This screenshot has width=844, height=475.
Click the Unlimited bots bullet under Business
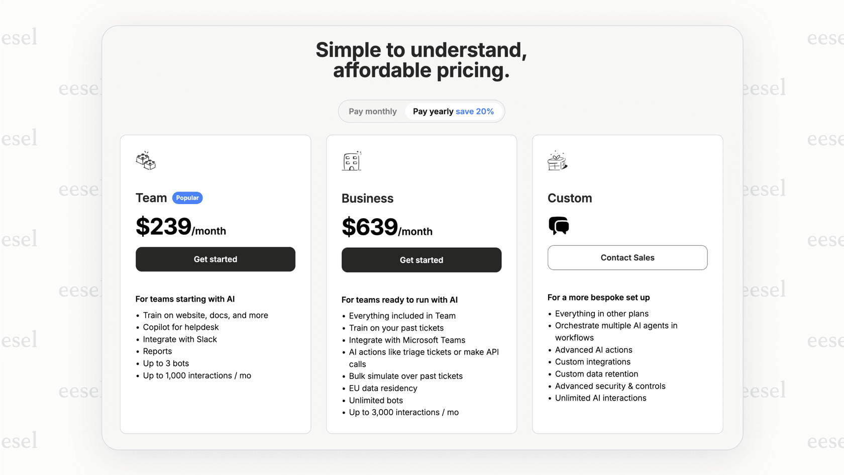click(x=376, y=400)
